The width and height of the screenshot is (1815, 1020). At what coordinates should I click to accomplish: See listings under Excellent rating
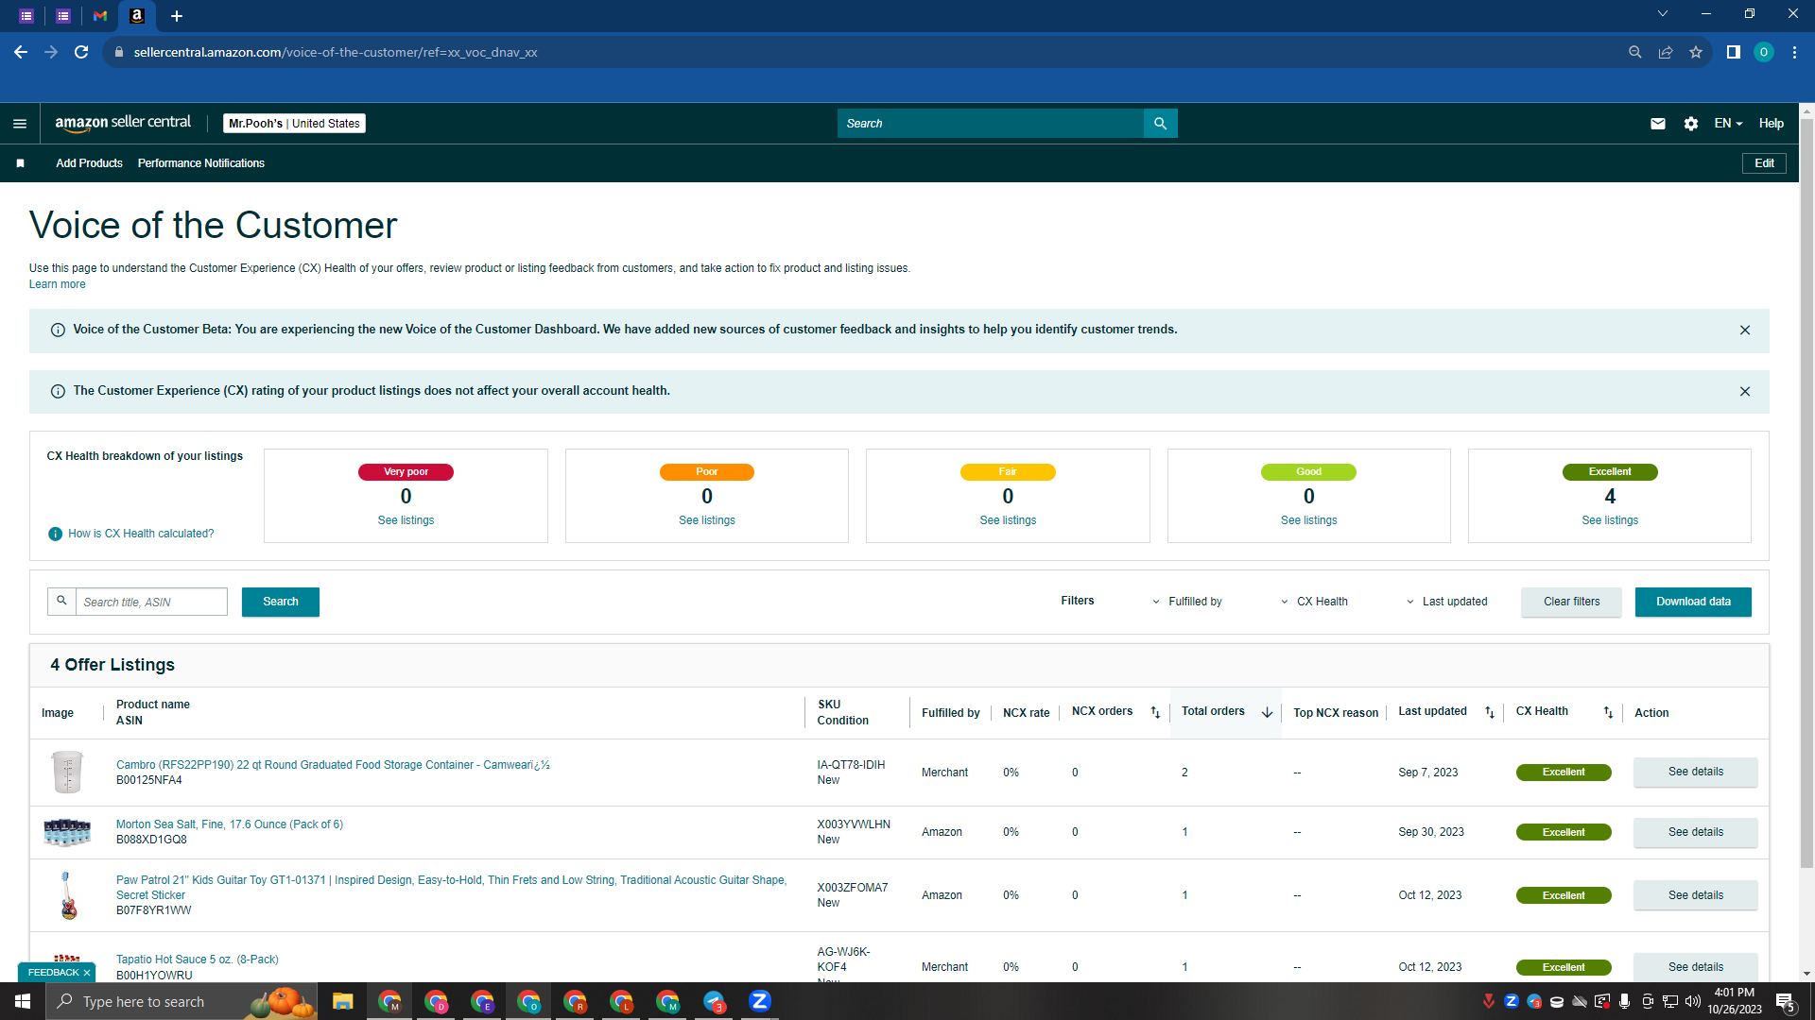click(x=1610, y=520)
